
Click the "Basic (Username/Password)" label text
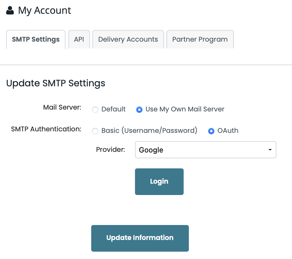[x=149, y=131]
